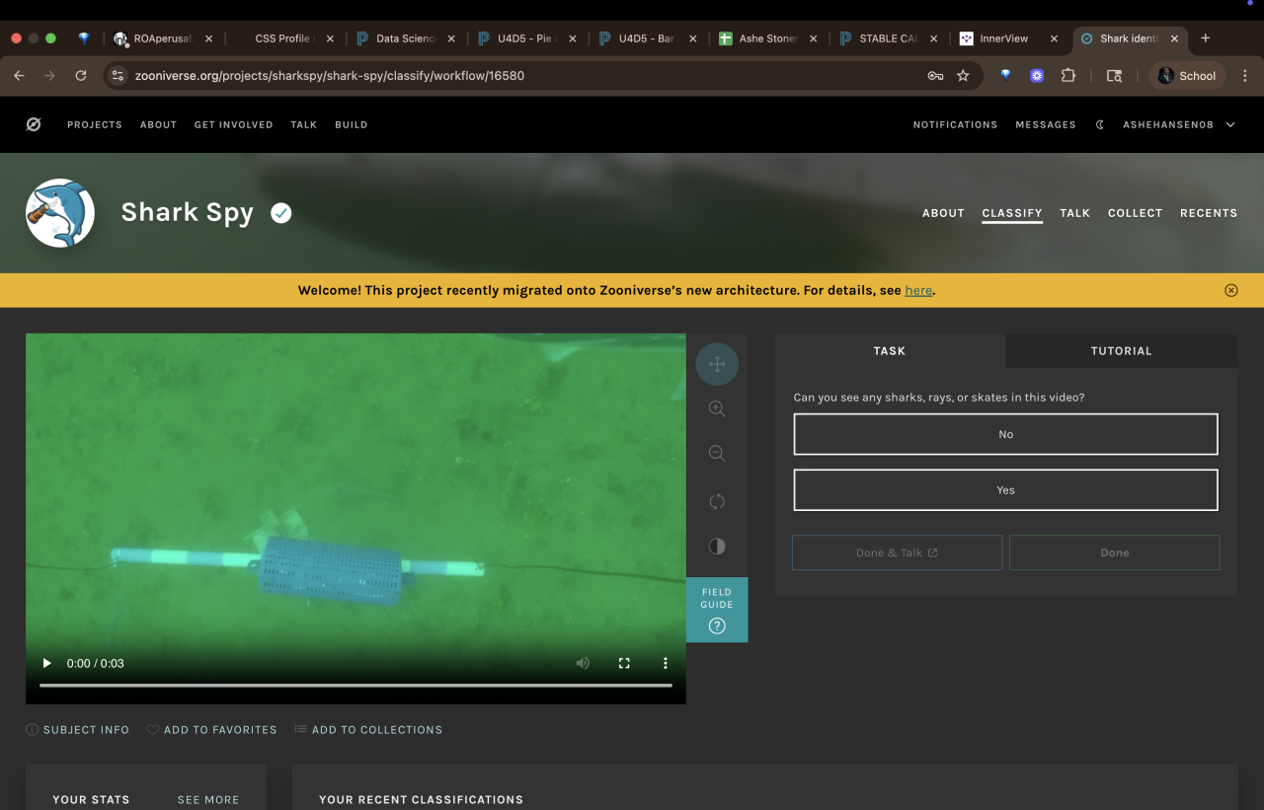The image size is (1264, 810).
Task: Open Build in the Zooniverse header
Action: coord(352,125)
